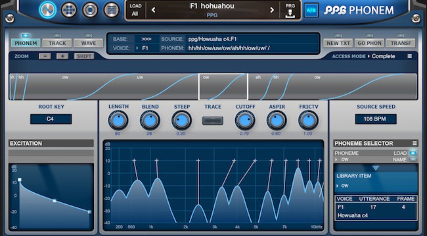
Task: Go to previous preset with left arrow
Action: [x=153, y=10]
